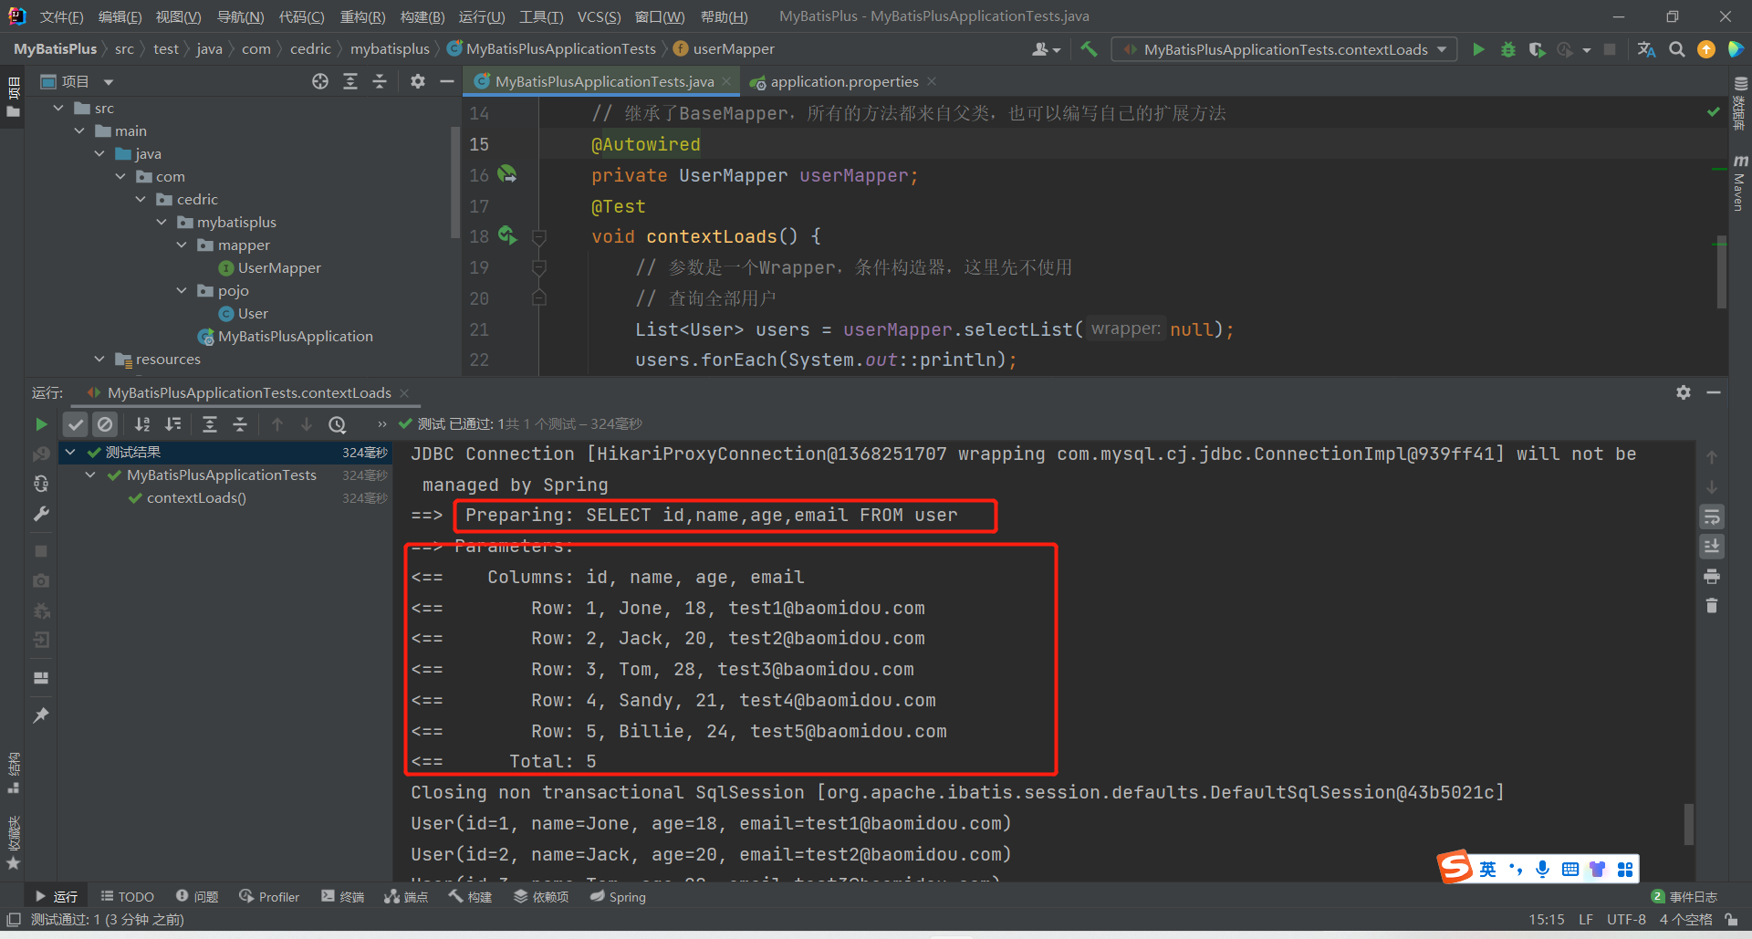
Task: Click the wrench icon in Run sidebar
Action: pyautogui.click(x=40, y=514)
